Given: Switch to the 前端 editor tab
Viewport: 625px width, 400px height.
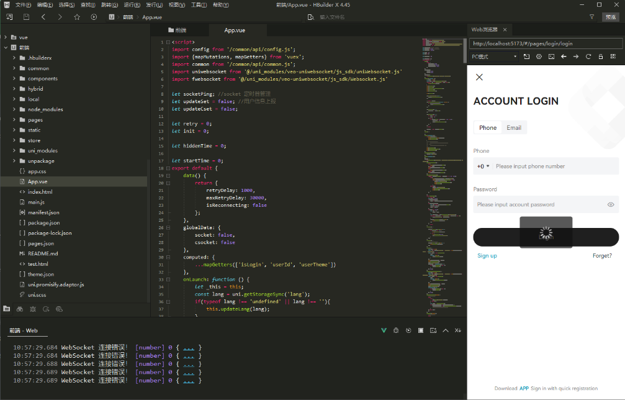Looking at the screenshot, I should coord(181,30).
